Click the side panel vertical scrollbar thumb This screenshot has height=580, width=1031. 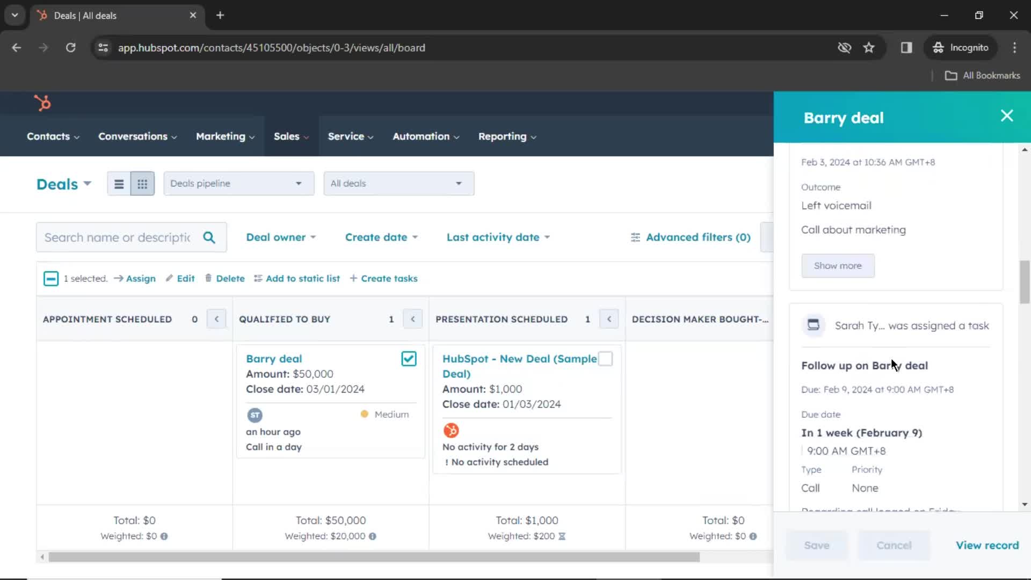[1025, 281]
